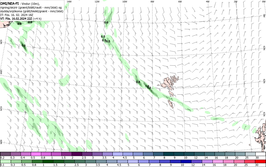Click the bright red 30 rain swatch

tap(260, 161)
